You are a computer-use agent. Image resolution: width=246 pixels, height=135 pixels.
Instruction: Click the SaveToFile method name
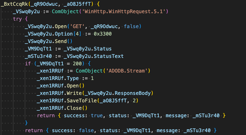(x=82, y=101)
